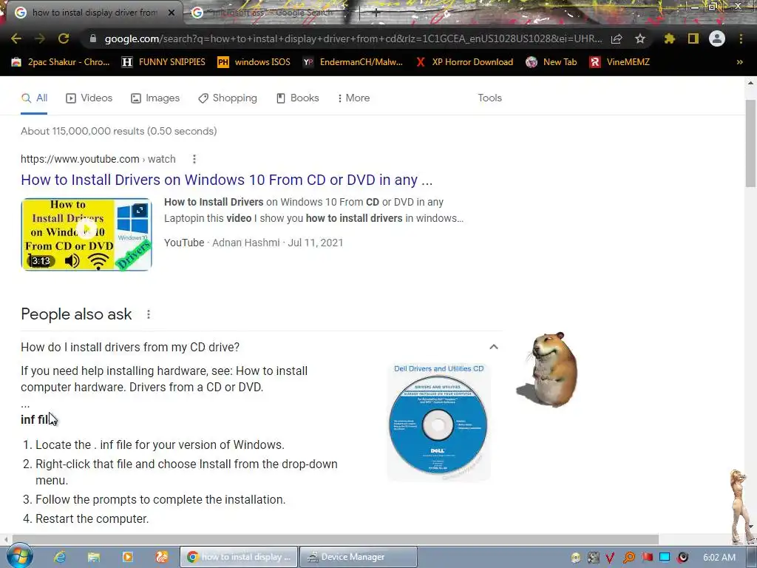Switch to the Device Manager window

point(359,557)
